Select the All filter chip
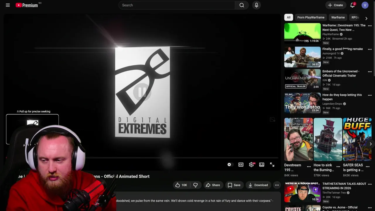 pos(289,17)
